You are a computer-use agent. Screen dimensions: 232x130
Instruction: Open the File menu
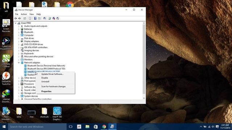point(17,14)
